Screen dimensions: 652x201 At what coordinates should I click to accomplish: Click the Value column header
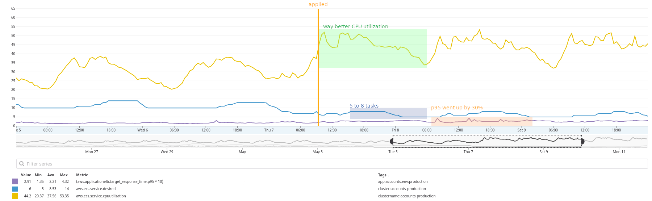(26, 175)
